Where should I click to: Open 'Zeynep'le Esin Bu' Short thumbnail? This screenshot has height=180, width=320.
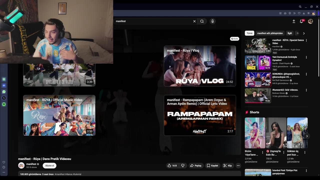276,133
